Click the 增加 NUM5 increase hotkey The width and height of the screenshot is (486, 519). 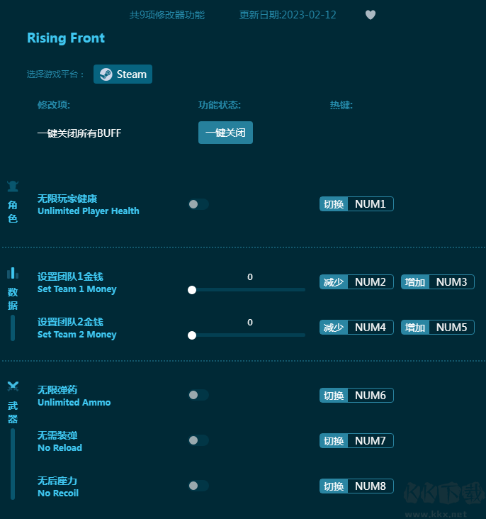[x=438, y=328]
